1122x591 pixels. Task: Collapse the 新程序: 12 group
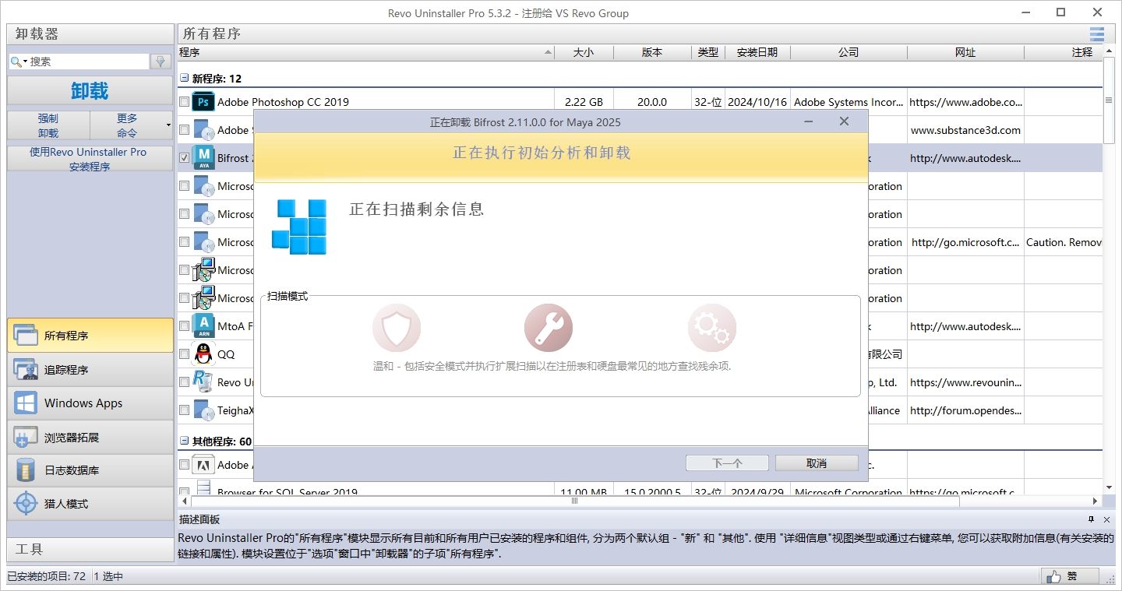[185, 79]
